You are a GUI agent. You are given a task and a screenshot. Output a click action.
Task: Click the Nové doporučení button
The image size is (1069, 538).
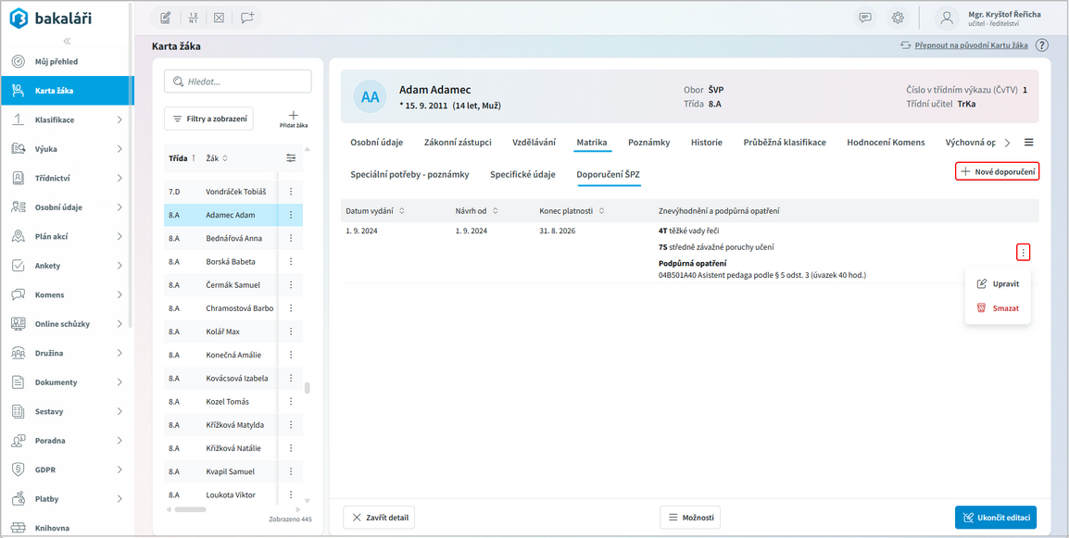pos(997,171)
